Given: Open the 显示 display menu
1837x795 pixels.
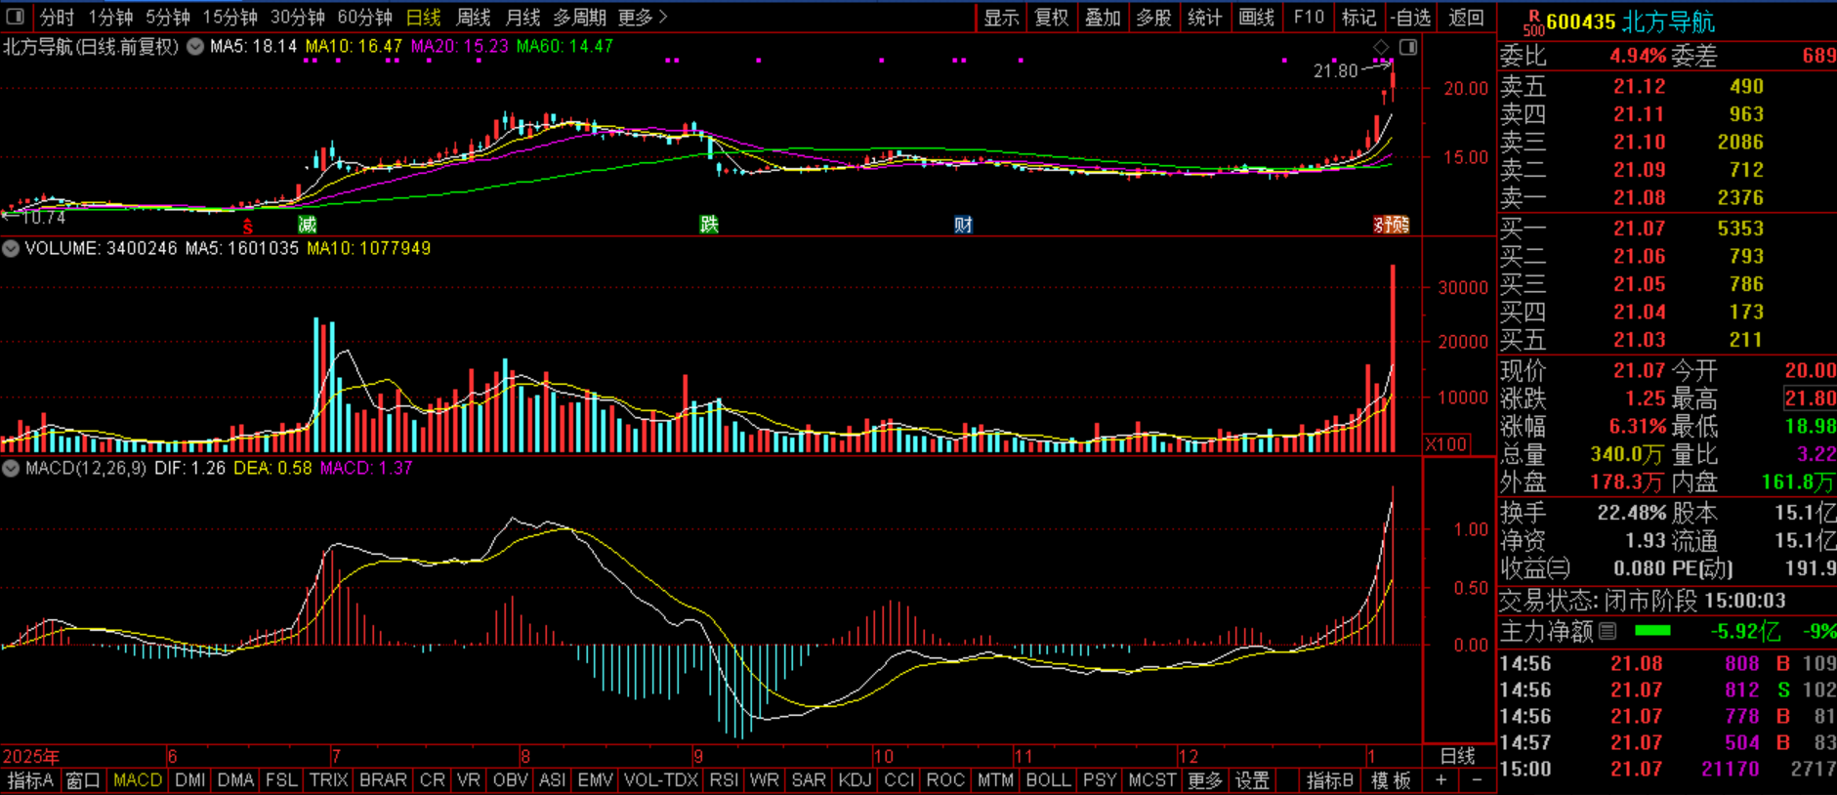Looking at the screenshot, I should (1001, 17).
